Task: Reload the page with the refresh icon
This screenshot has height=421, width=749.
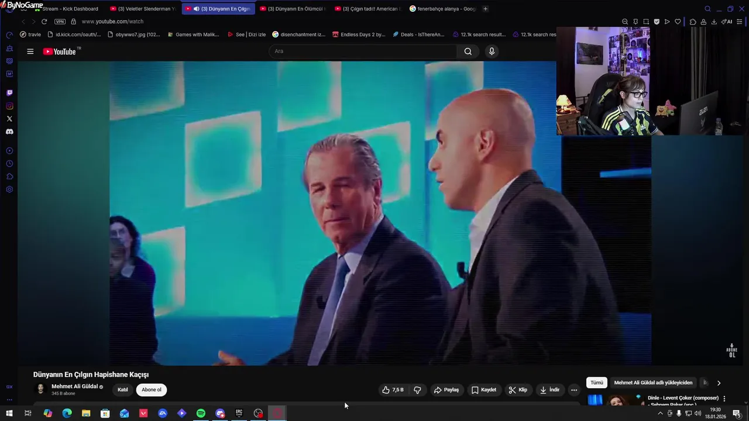Action: pos(44,22)
